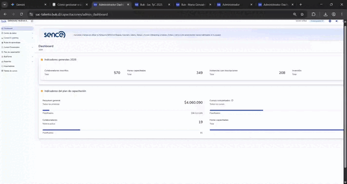Click the Reportes sidebar icon
Screen dimensions: 347x184
tap(2, 61)
